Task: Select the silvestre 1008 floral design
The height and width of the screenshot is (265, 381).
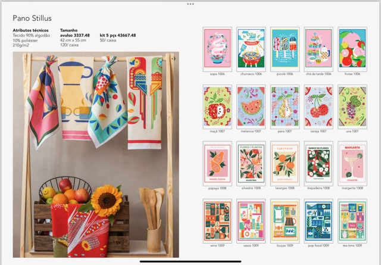Action: pyautogui.click(x=251, y=164)
